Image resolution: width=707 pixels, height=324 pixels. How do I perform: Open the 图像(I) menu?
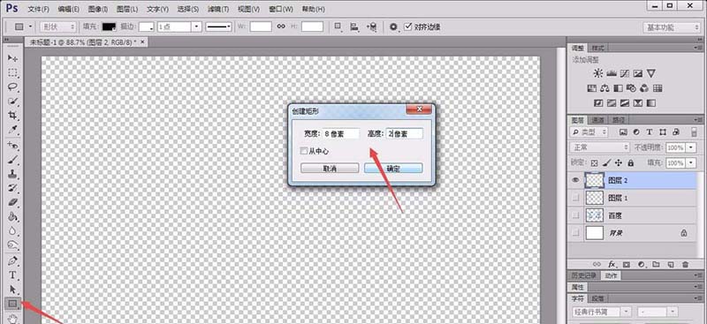point(98,9)
